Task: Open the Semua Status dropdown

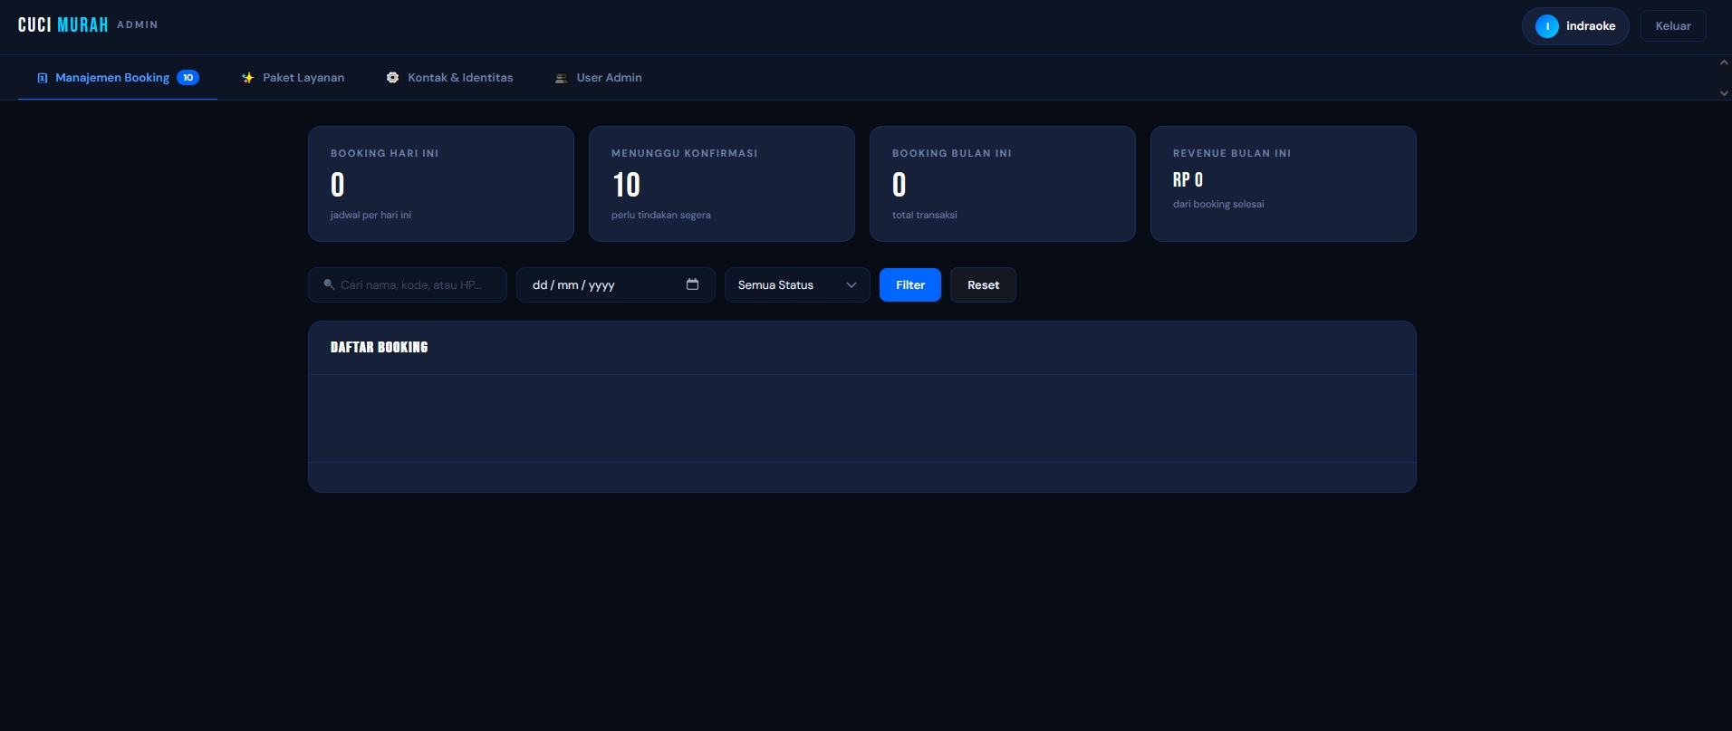Action: tap(797, 285)
